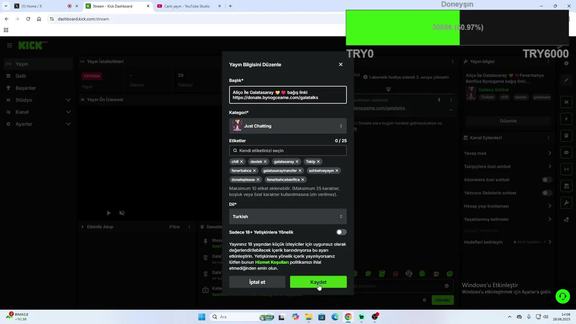Viewport: 576px width, 324px height.
Task: Open chat settings gear icon
Action: [424, 300]
